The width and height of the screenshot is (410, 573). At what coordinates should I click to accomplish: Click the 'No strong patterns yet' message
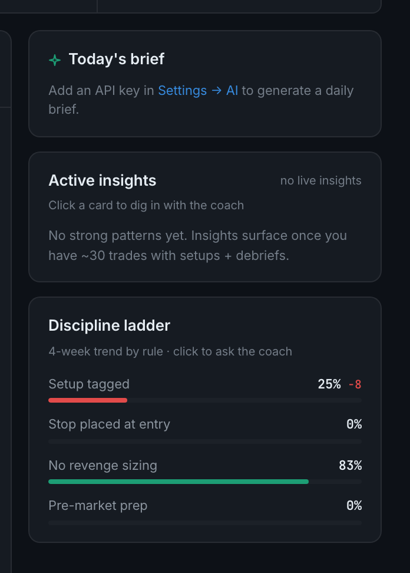pyautogui.click(x=197, y=246)
